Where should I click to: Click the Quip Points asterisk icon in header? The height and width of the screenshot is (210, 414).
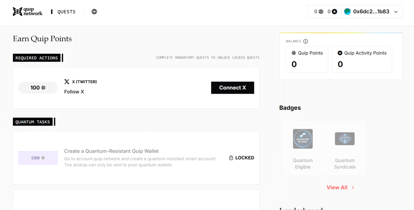click(321, 12)
